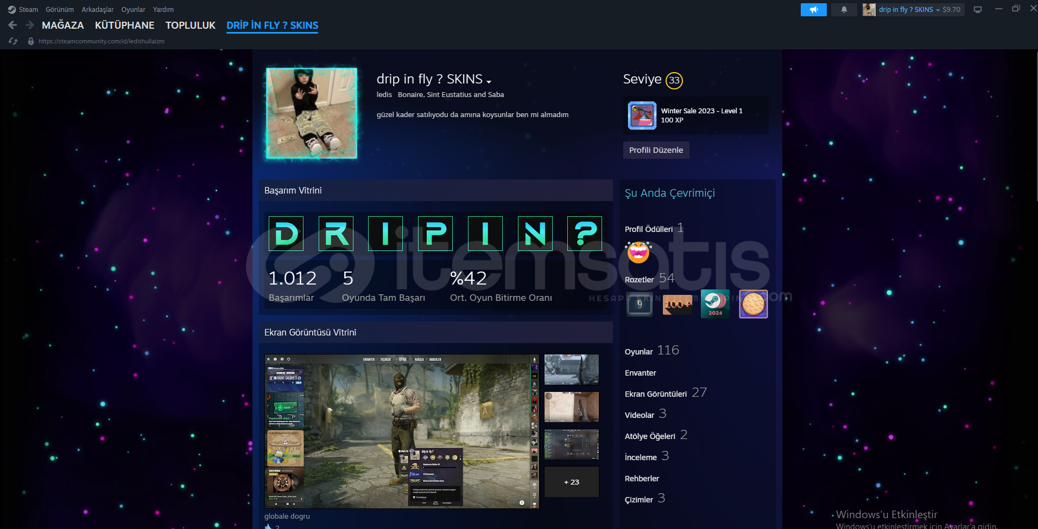The image size is (1038, 529).
Task: Click the large profile avatar picture
Action: 312,113
